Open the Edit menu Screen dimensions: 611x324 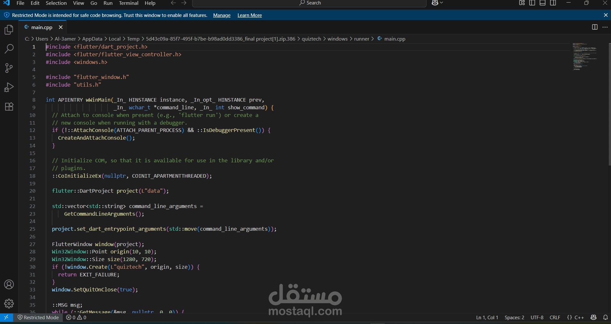click(x=35, y=3)
